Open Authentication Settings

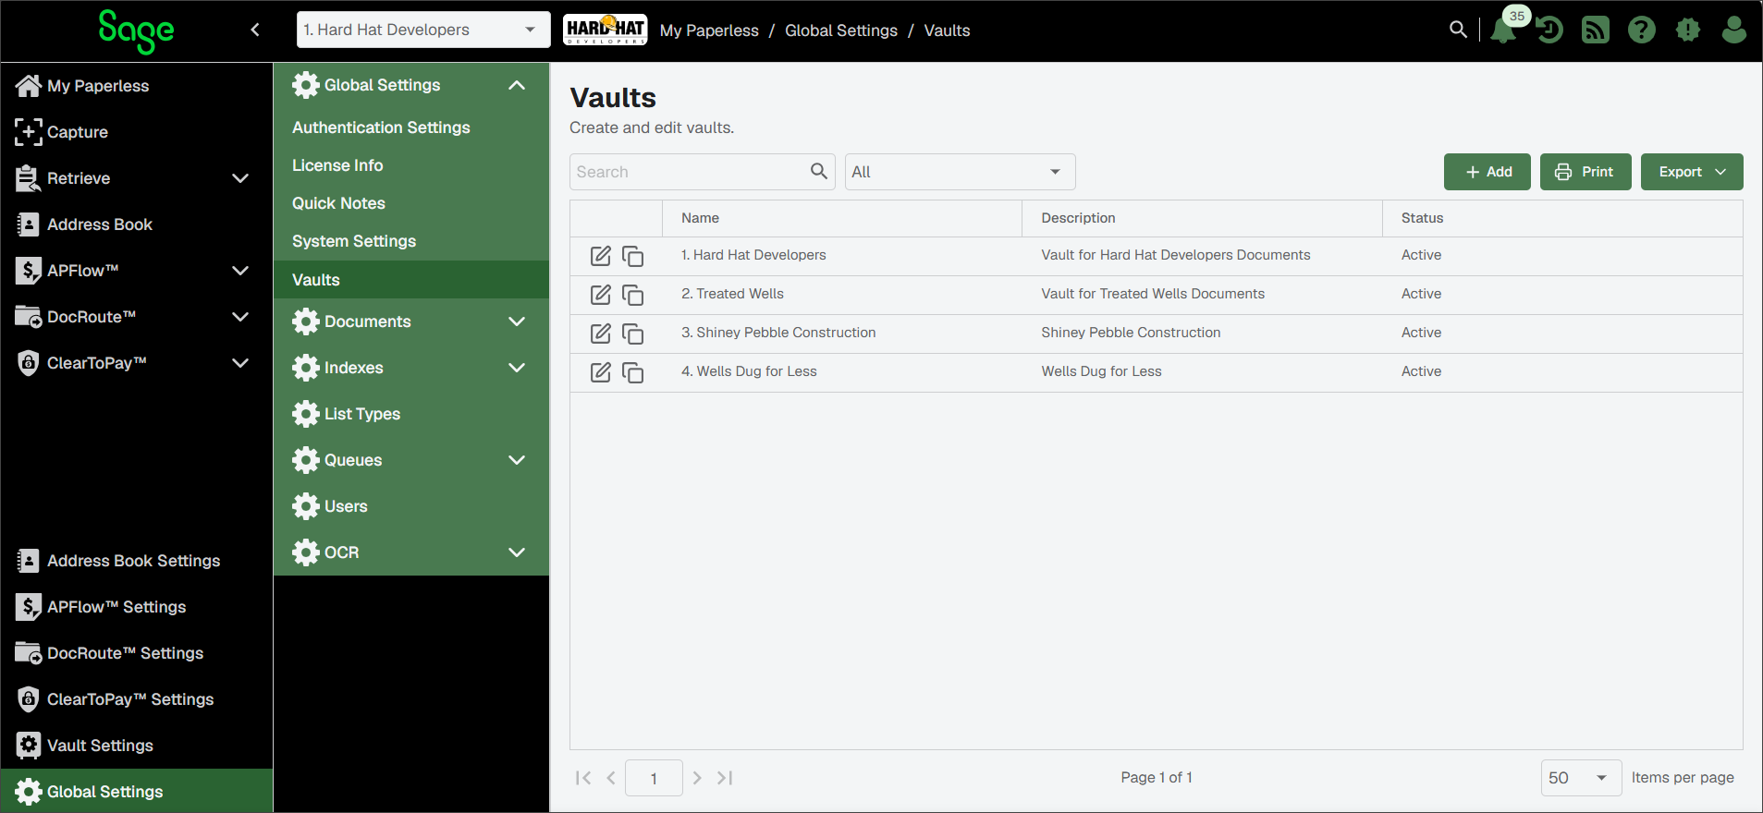point(411,127)
